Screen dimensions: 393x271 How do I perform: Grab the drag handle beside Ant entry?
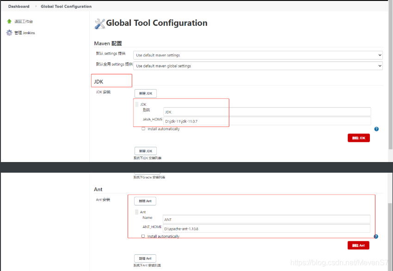136,212
